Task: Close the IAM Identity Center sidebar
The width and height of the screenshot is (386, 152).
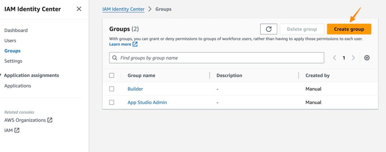Action: coord(79,9)
